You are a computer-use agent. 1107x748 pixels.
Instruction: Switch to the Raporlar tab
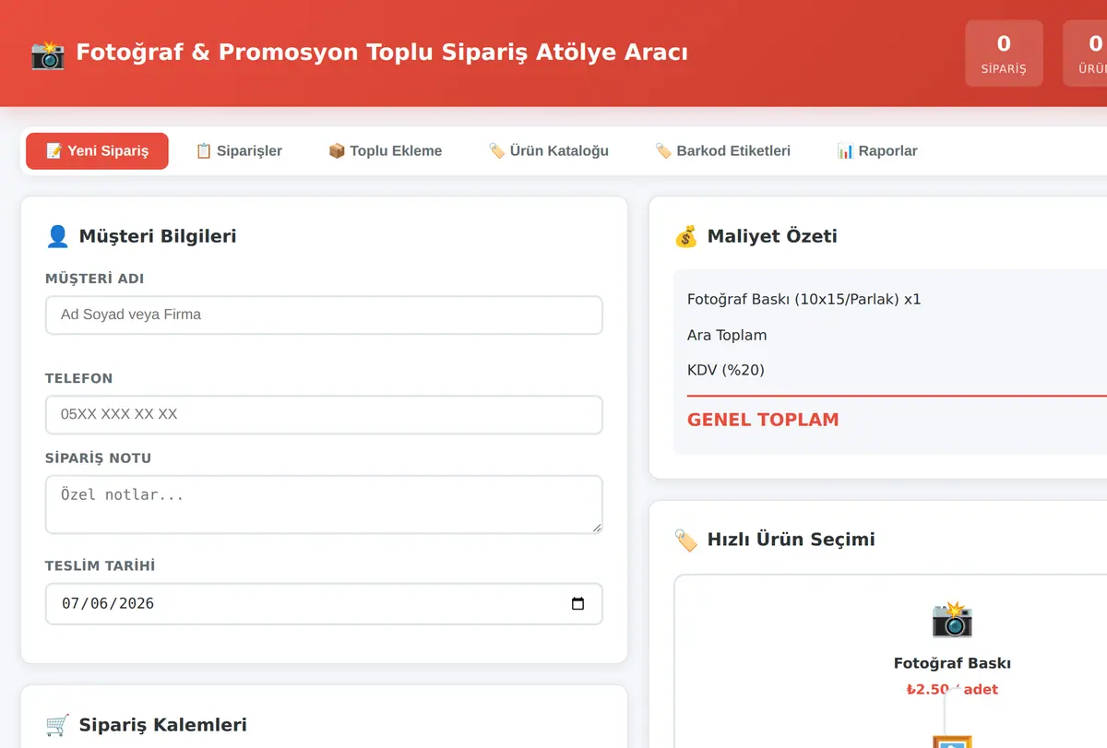click(x=876, y=151)
